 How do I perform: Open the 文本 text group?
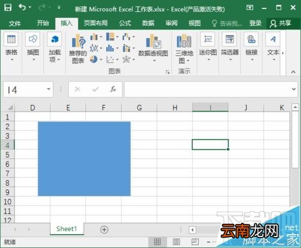(273, 47)
